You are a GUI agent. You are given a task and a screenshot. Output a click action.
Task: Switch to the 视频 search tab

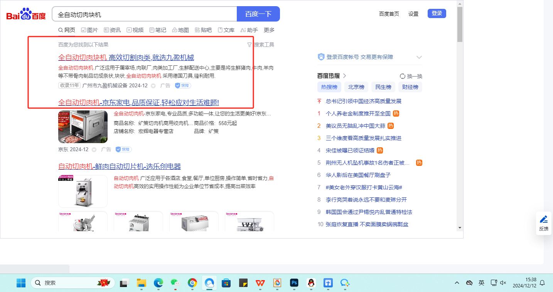[x=135, y=30]
